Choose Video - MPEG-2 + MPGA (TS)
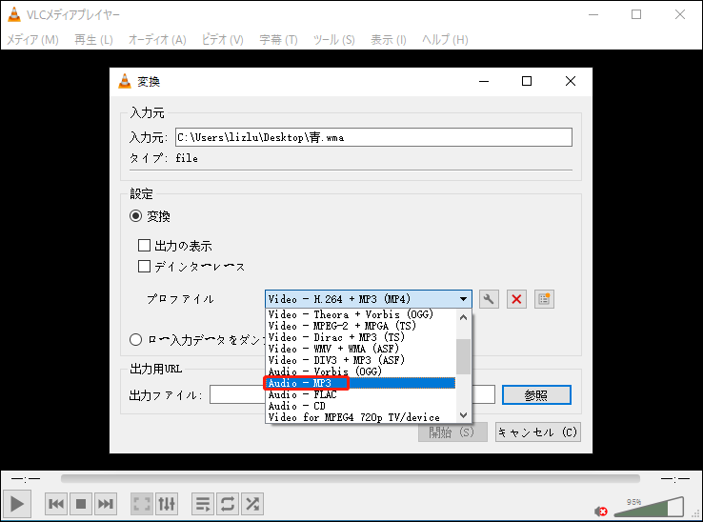Viewport: 703px width, 522px height. (361, 326)
